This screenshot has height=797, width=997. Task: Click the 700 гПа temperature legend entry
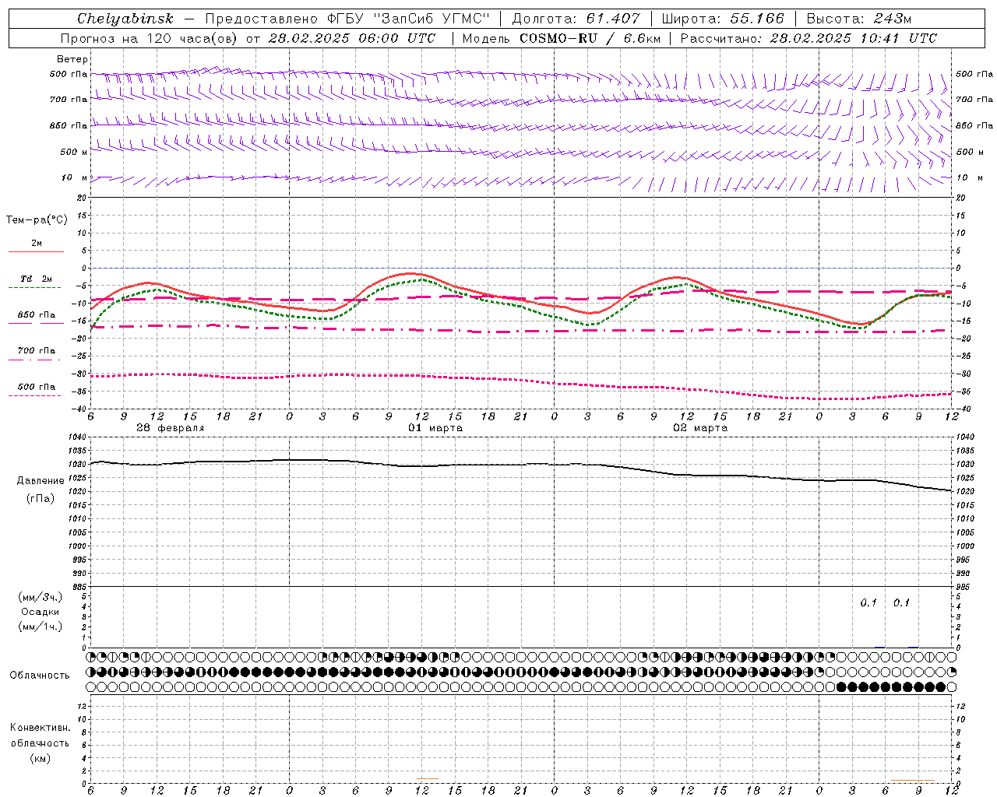coord(37,350)
